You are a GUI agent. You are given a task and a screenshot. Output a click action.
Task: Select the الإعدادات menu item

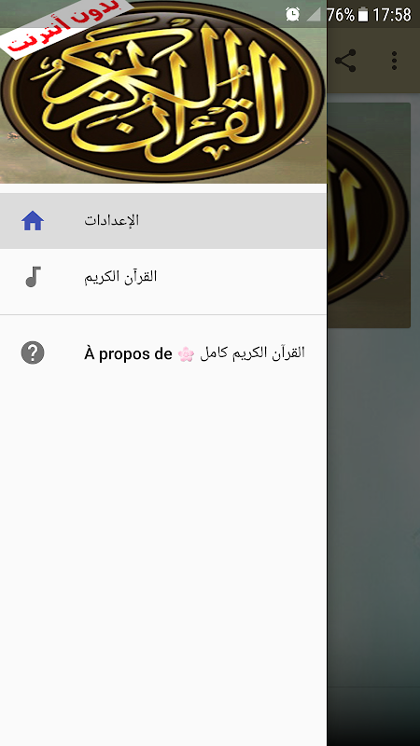tap(162, 221)
